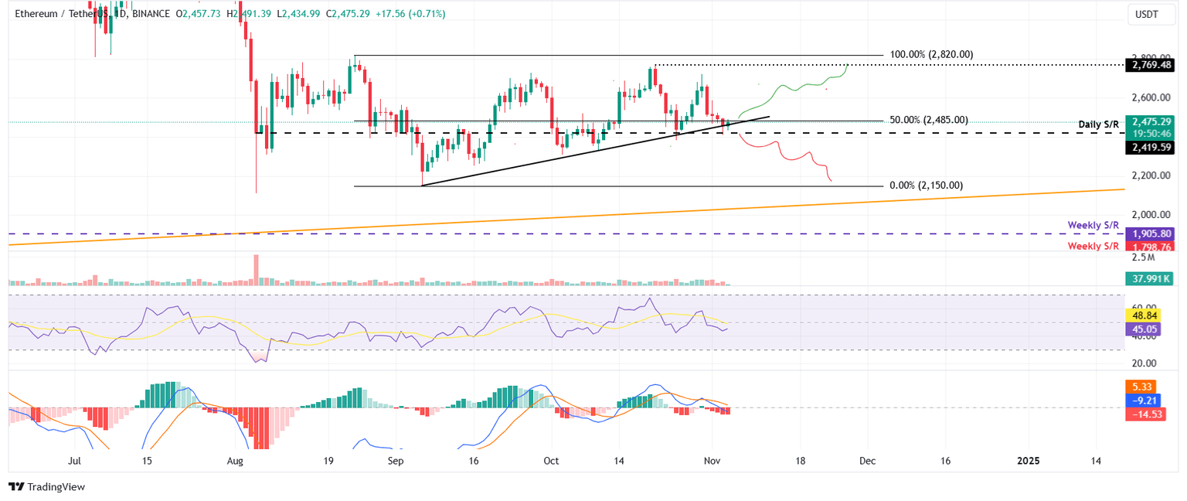Click the RSI 60.00 axis label
1187x501 pixels.
pyautogui.click(x=1145, y=308)
